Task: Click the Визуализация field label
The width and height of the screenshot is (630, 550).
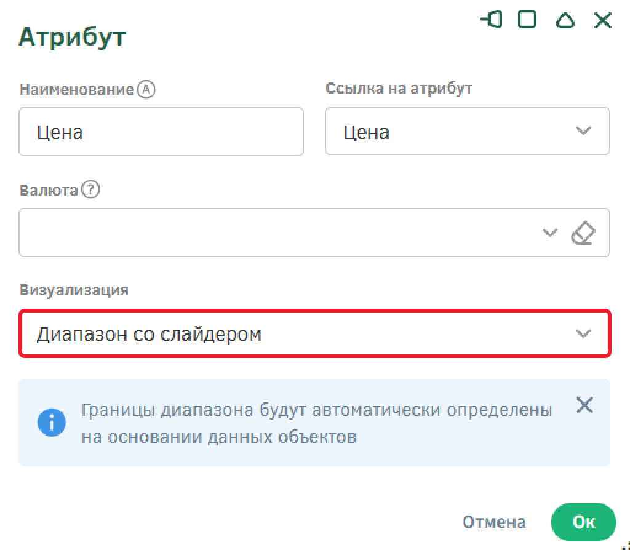Action: [74, 290]
